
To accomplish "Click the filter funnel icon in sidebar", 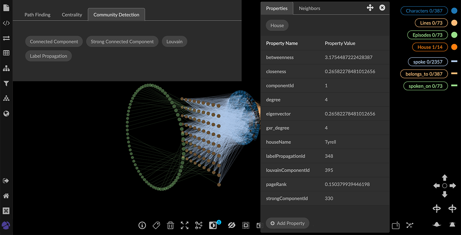I will coord(6,83).
